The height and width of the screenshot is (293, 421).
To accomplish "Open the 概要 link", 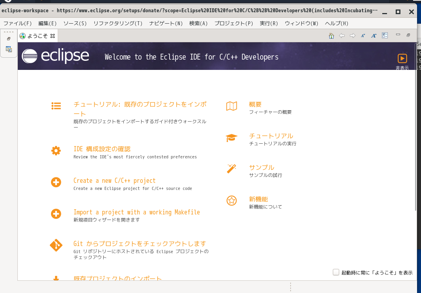I will point(255,104).
